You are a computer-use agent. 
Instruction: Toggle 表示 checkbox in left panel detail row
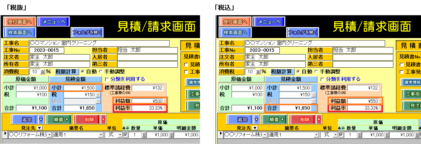[126, 135]
